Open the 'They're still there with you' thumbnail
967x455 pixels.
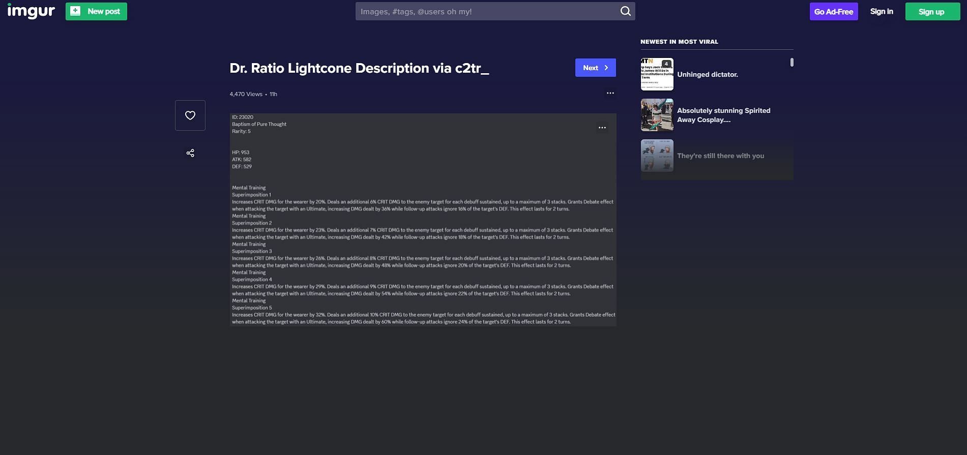657,156
